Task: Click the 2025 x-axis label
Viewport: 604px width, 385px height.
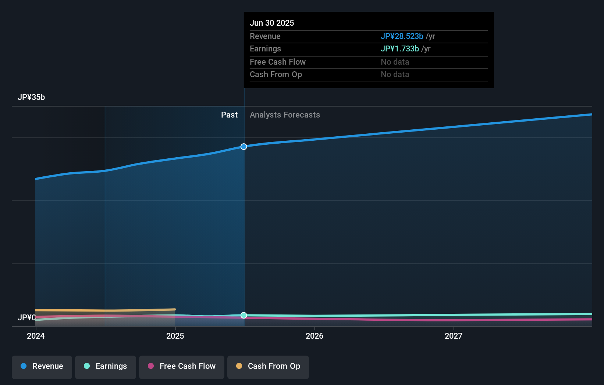Action: [x=175, y=336]
